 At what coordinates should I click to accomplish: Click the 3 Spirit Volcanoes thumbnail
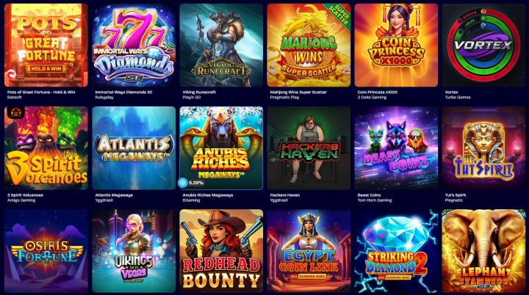(x=46, y=148)
